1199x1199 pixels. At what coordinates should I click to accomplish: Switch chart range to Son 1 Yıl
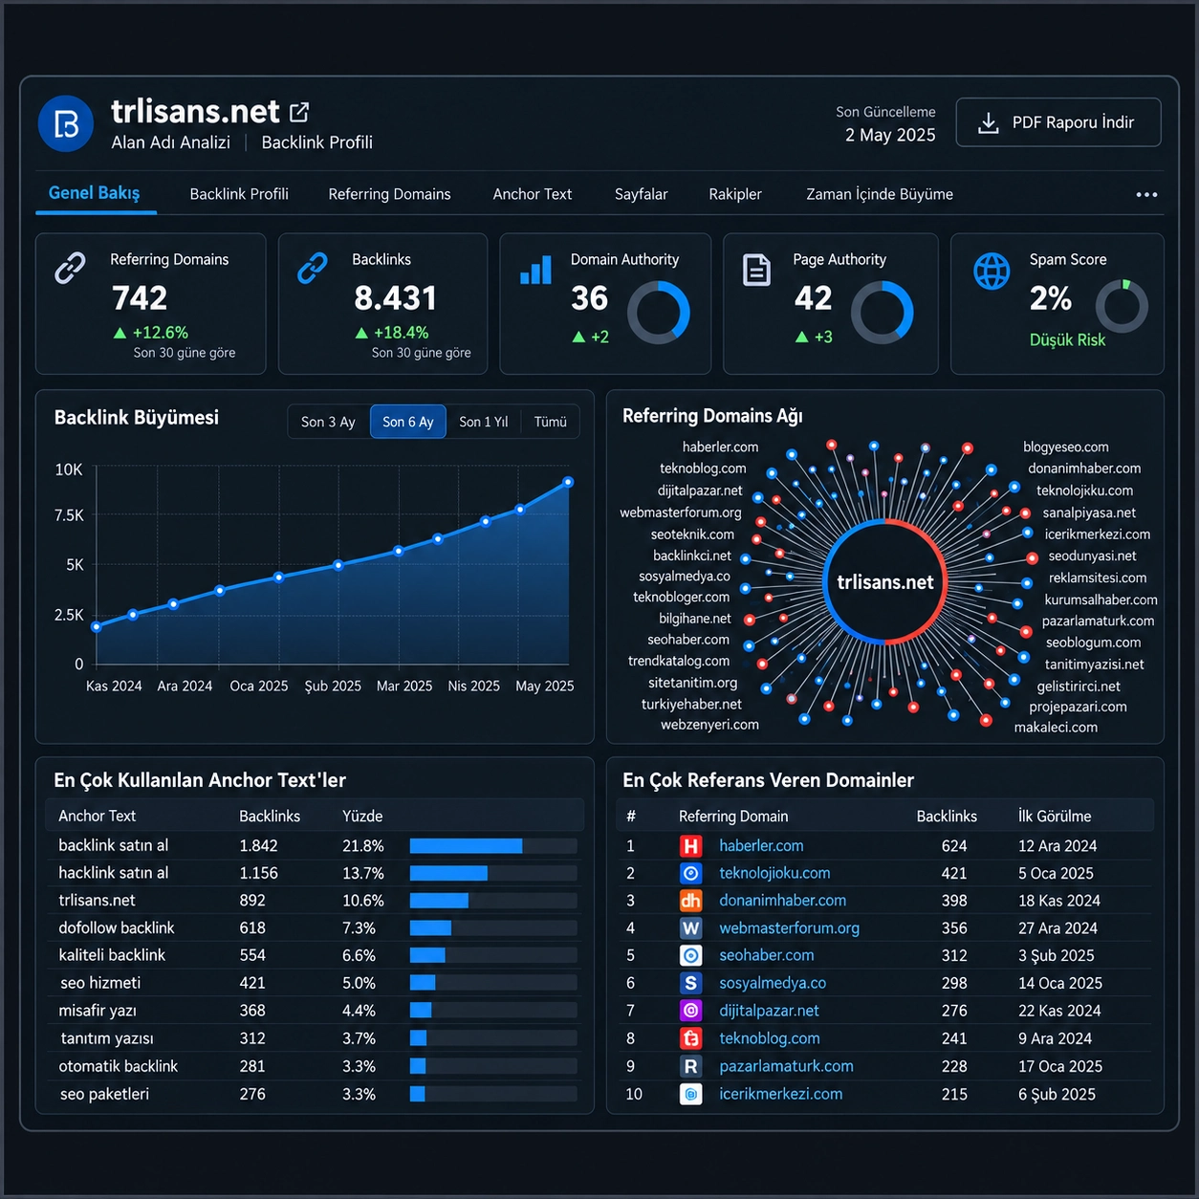click(484, 422)
